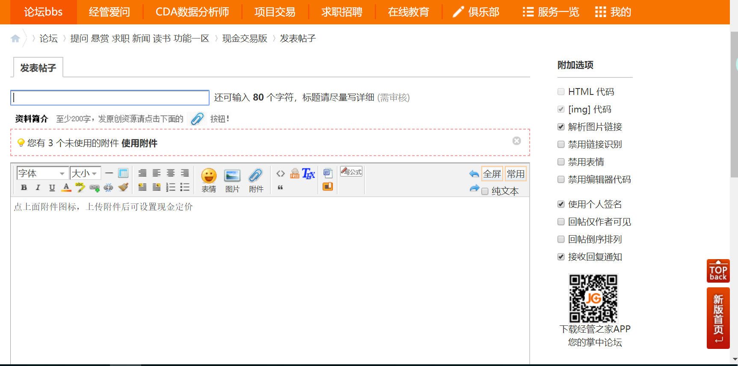
Task: Insert a code block
Action: pyautogui.click(x=281, y=173)
